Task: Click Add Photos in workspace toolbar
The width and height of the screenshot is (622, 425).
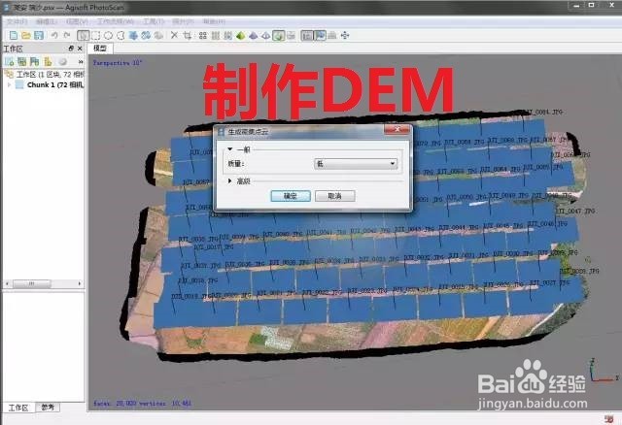Action: [x=22, y=62]
